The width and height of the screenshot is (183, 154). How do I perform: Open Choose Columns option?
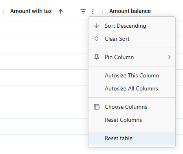pyautogui.click(x=132, y=107)
